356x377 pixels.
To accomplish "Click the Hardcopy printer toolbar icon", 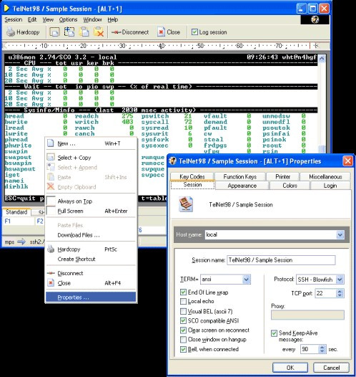I will tap(11, 32).
